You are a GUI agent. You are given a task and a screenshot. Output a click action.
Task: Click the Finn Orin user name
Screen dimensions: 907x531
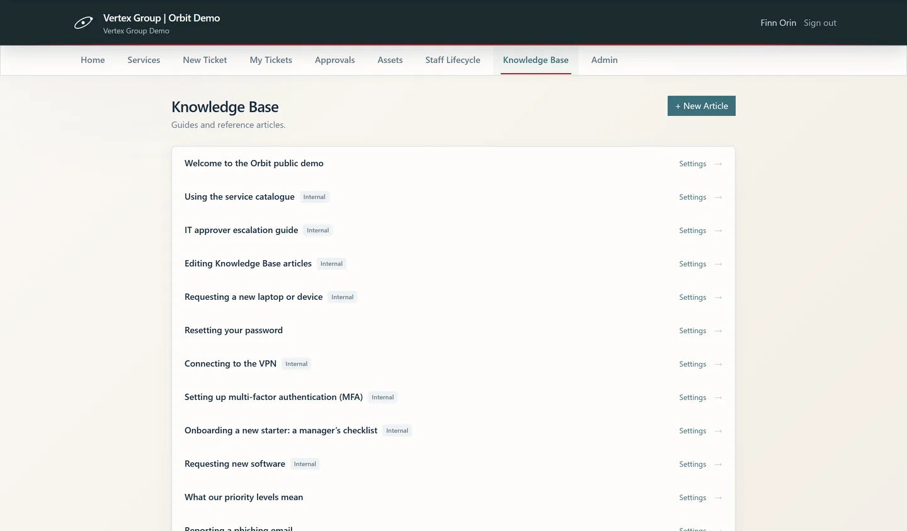(x=778, y=23)
